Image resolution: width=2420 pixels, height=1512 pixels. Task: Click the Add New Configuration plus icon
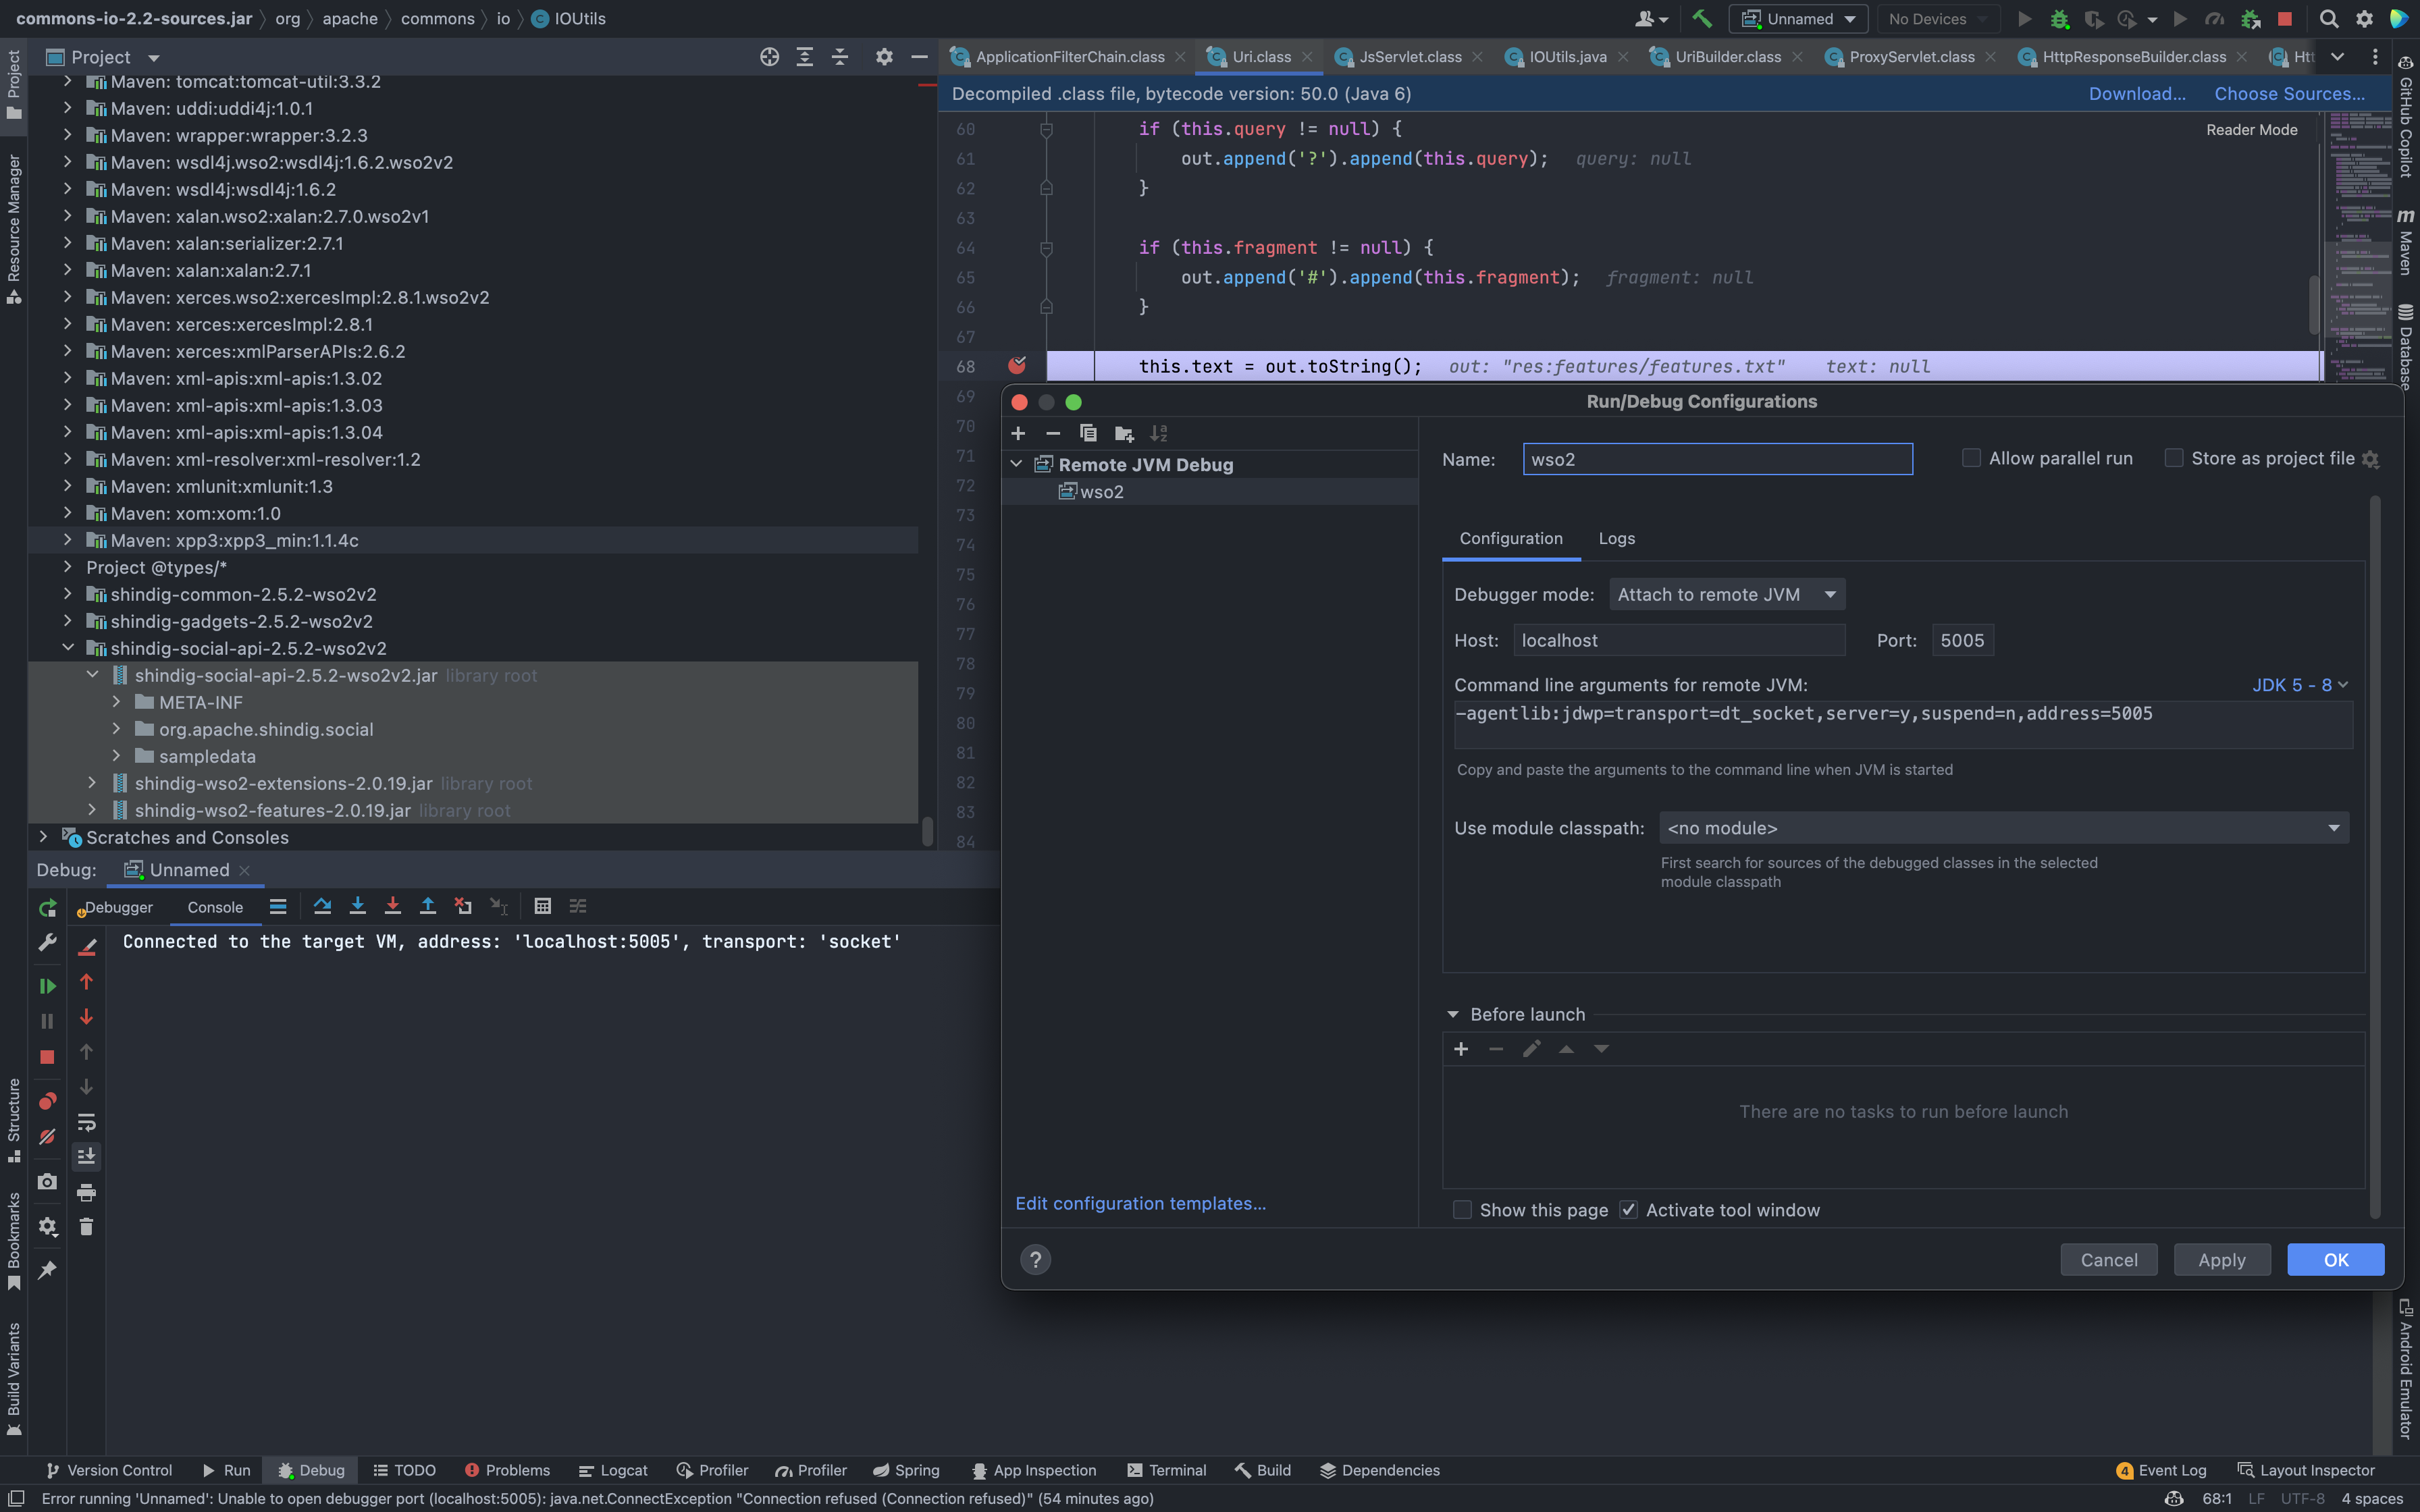click(x=1018, y=433)
